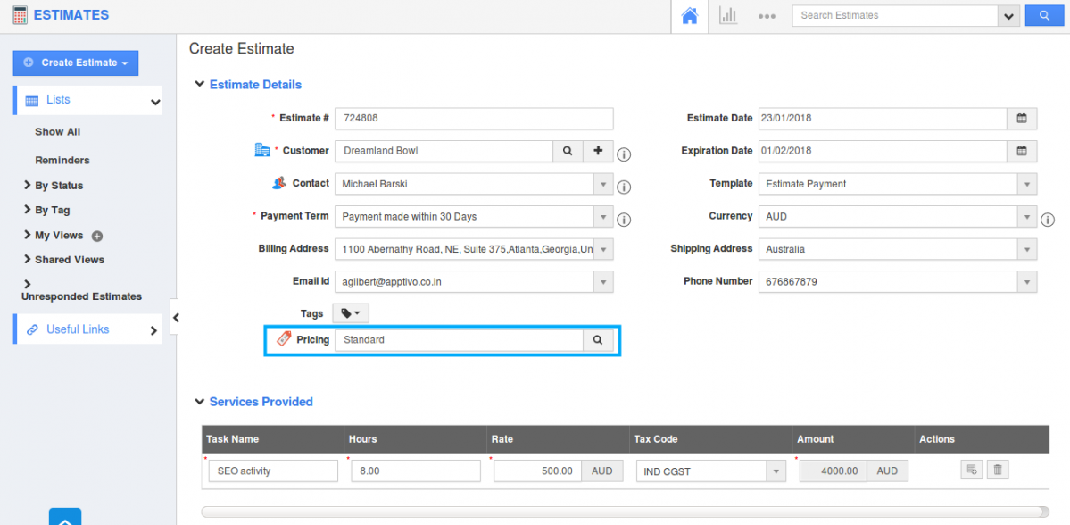The height and width of the screenshot is (525, 1070).
Task: Focus the Search Estimates field
Action: (x=894, y=16)
